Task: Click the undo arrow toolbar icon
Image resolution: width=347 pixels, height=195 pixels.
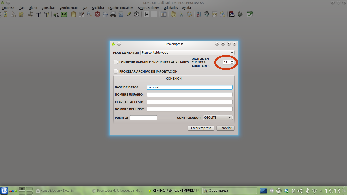Action: (215, 14)
